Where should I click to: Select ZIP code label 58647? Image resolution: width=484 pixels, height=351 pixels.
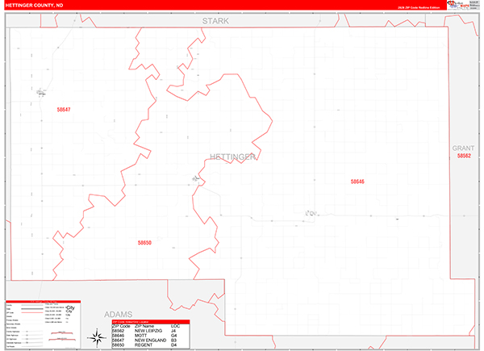point(64,110)
